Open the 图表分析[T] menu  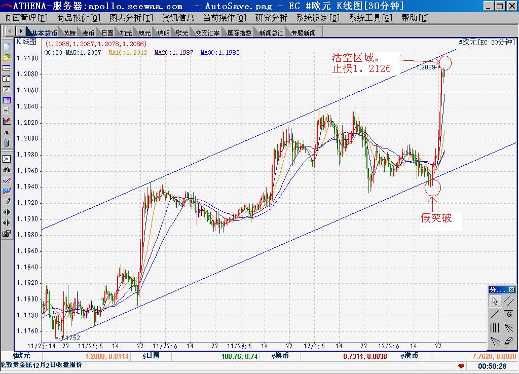click(131, 18)
